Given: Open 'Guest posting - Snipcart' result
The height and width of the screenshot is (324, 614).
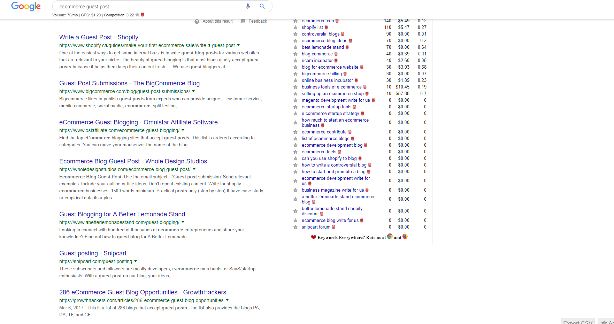Looking at the screenshot, I should tap(93, 253).
